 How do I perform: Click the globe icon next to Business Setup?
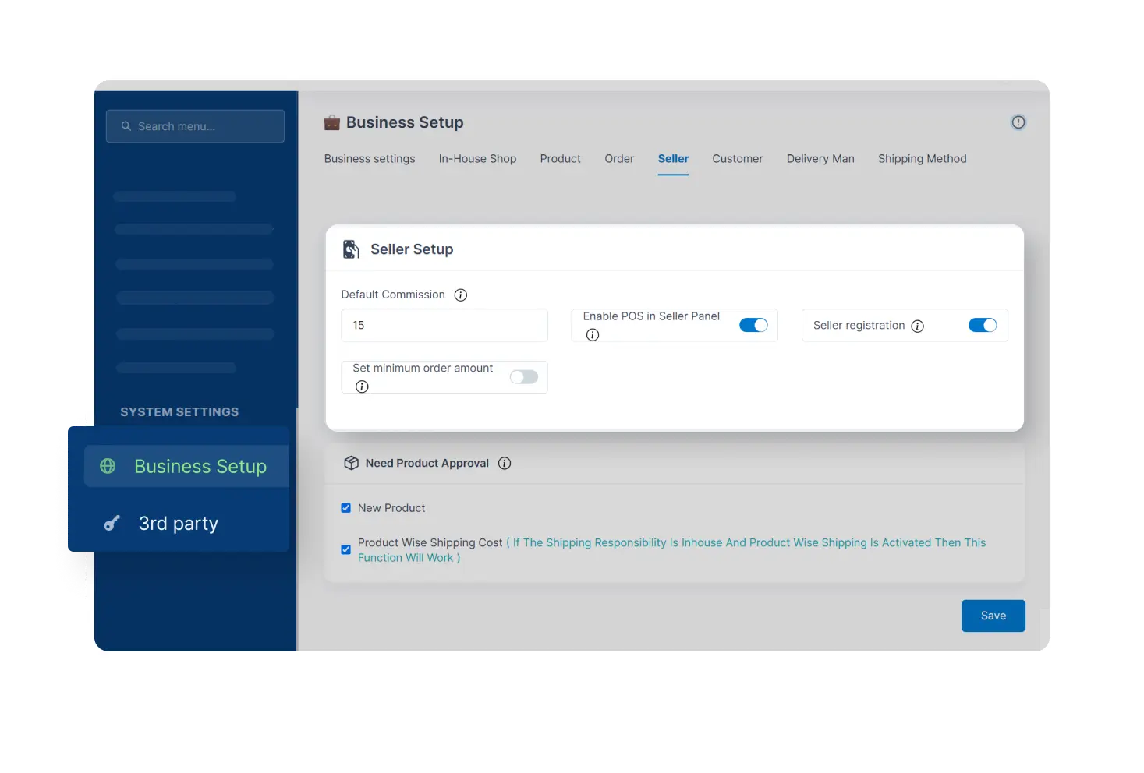(108, 465)
